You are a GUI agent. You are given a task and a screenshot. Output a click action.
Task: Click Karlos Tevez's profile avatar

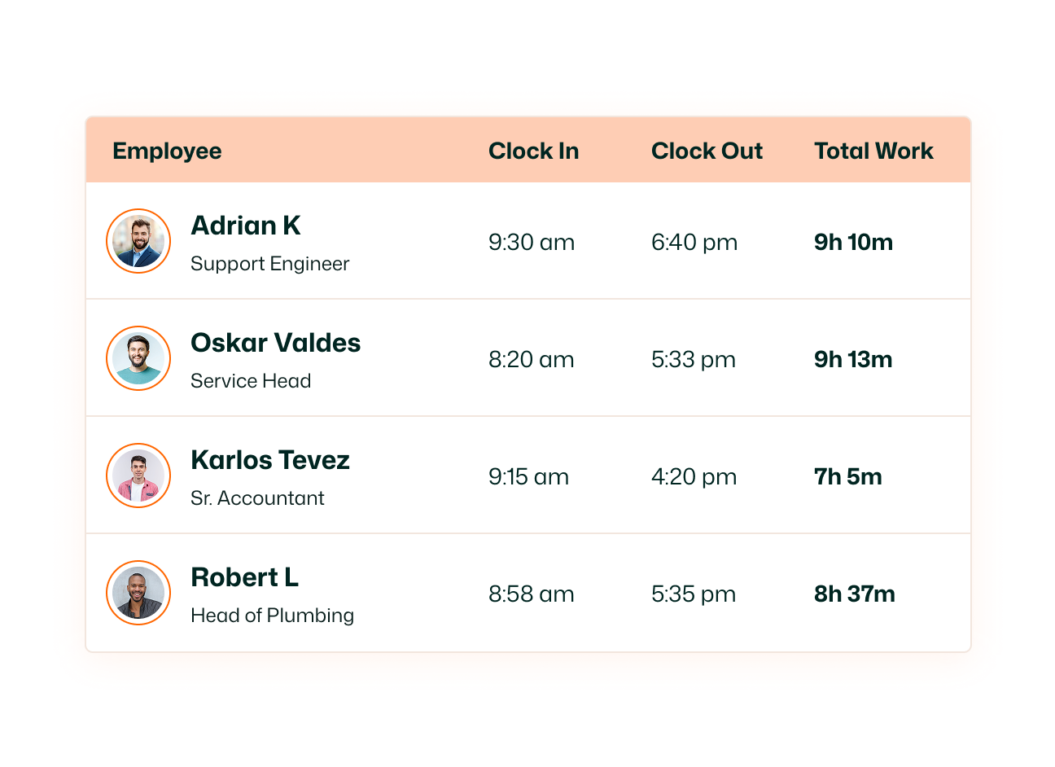pyautogui.click(x=138, y=476)
